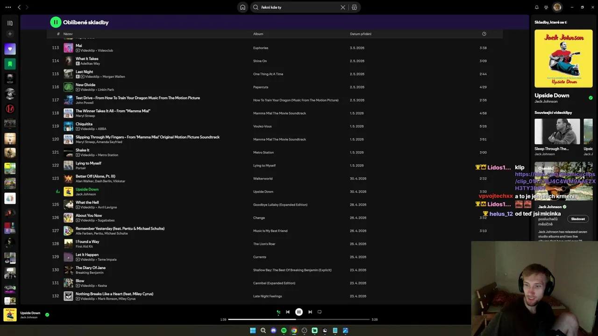Screen dimensions: 598x336
Task: Toggle liked checkmark in the player bar
Action: coord(47,315)
